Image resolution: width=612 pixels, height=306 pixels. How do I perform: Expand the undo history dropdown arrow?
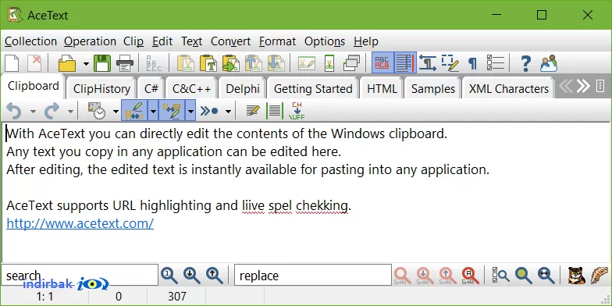[x=33, y=112]
